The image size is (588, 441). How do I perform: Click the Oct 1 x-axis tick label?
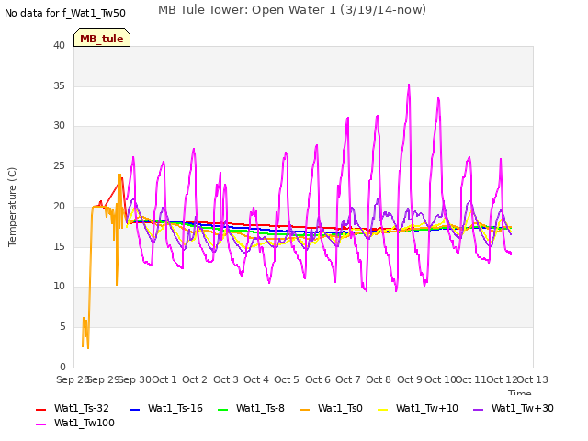point(164,379)
